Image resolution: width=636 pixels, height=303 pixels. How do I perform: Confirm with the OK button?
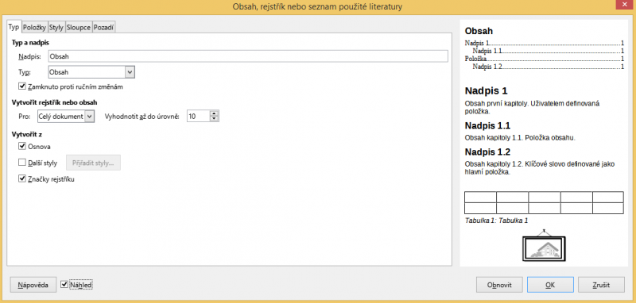click(x=550, y=285)
